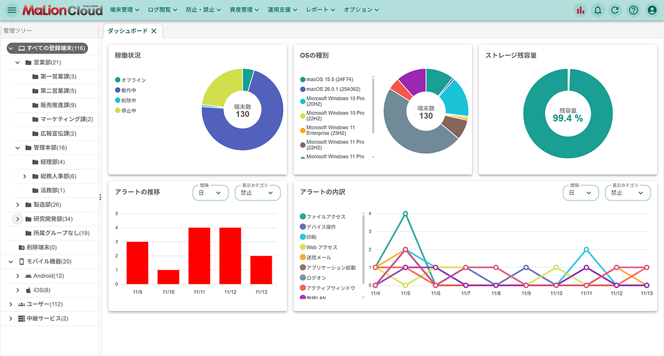Image resolution: width=664 pixels, height=356 pixels.
Task: Click the sidebar resize handle dots
Action: tap(100, 197)
